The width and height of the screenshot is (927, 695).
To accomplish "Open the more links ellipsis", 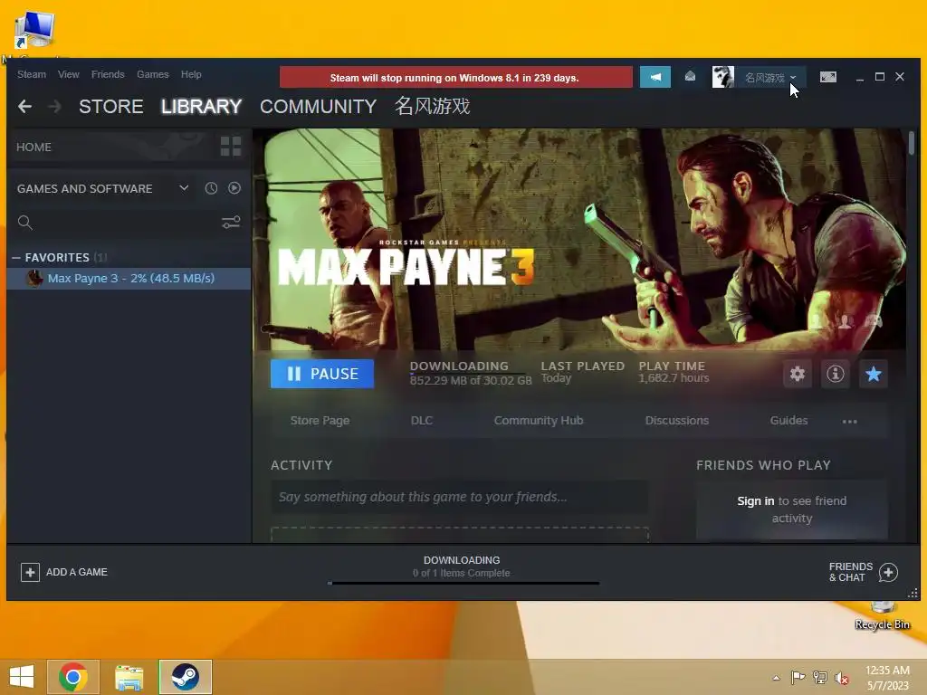I will 849,422.
